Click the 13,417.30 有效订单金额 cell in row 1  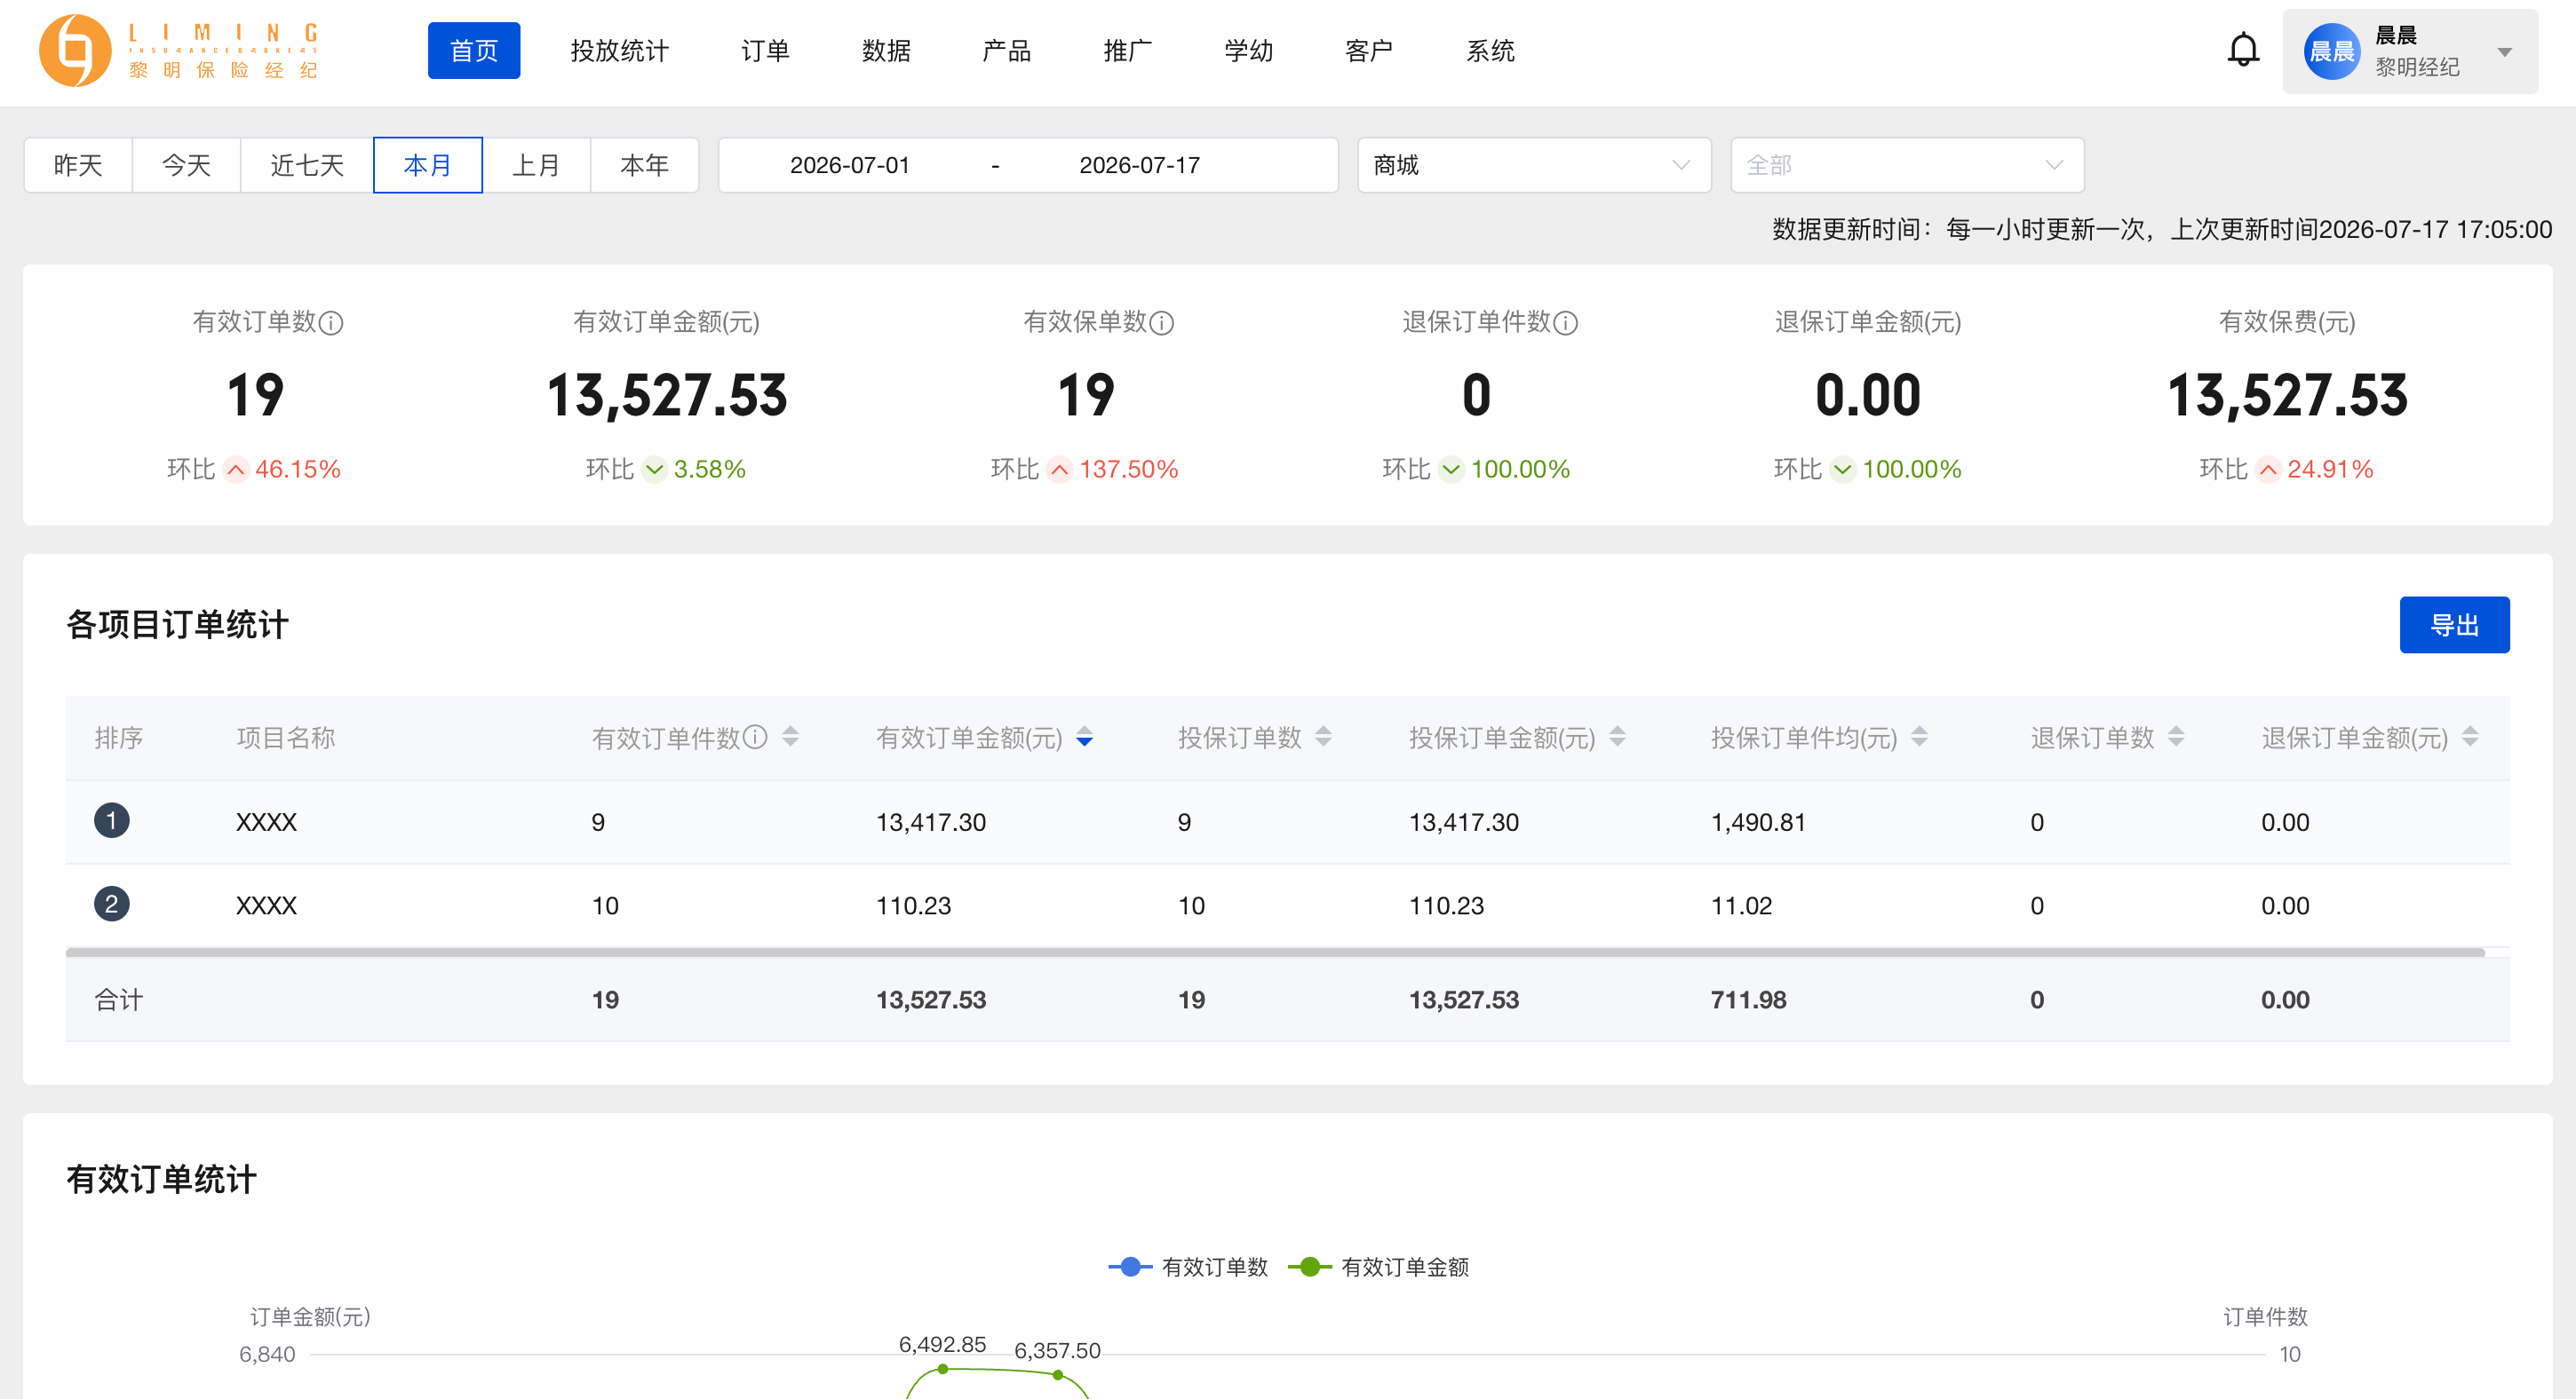pyautogui.click(x=931, y=822)
